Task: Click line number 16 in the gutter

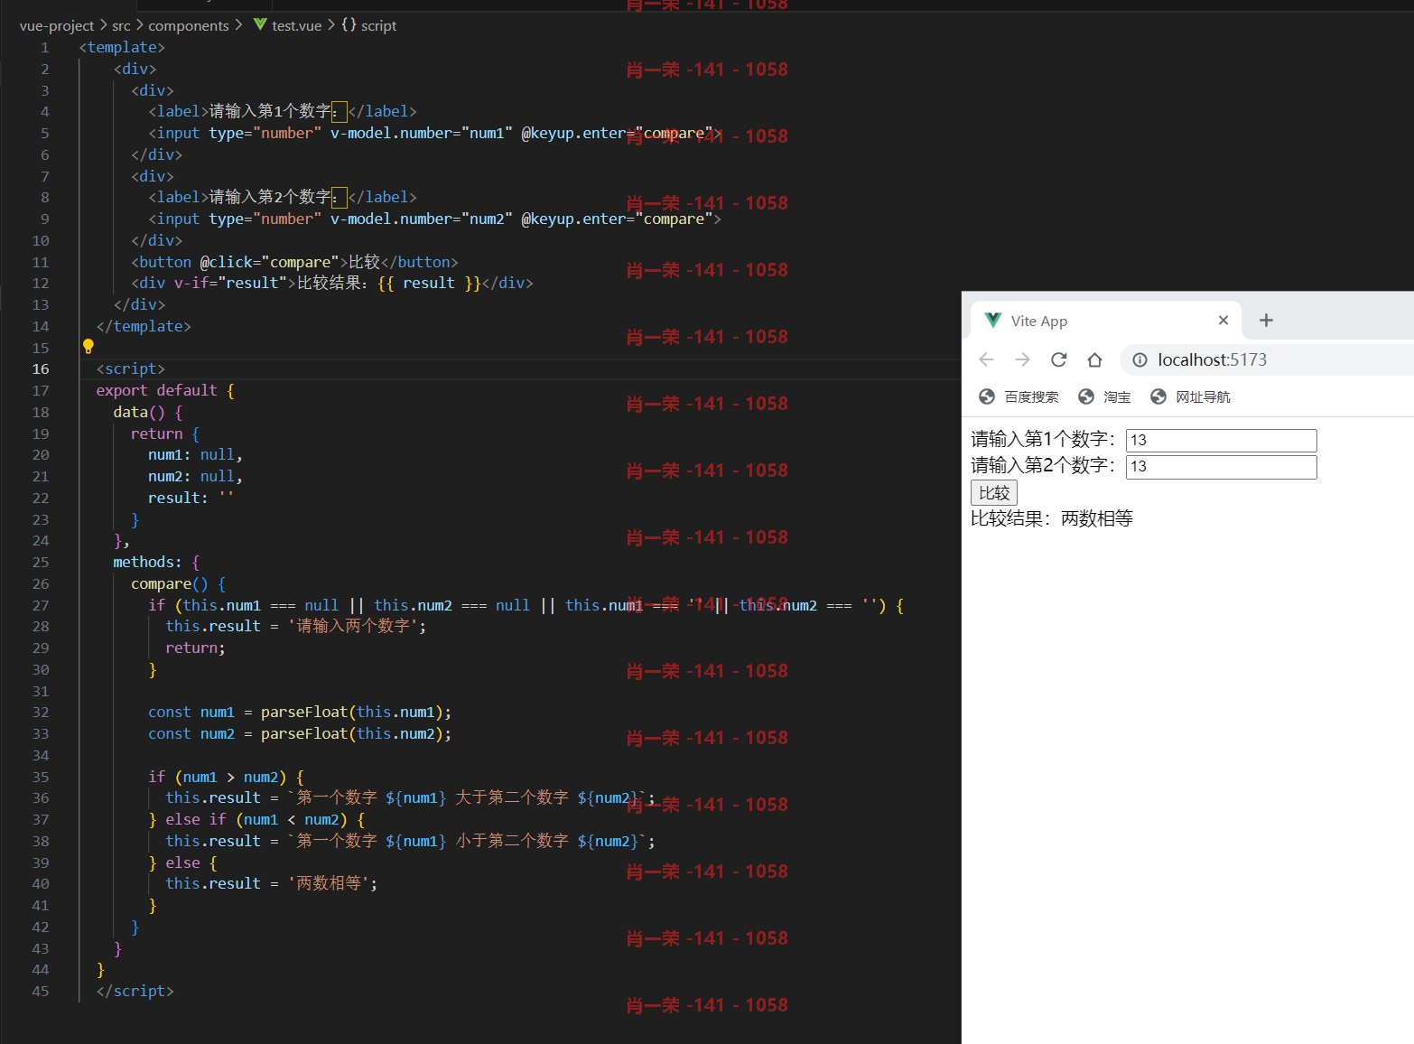Action: (x=41, y=368)
